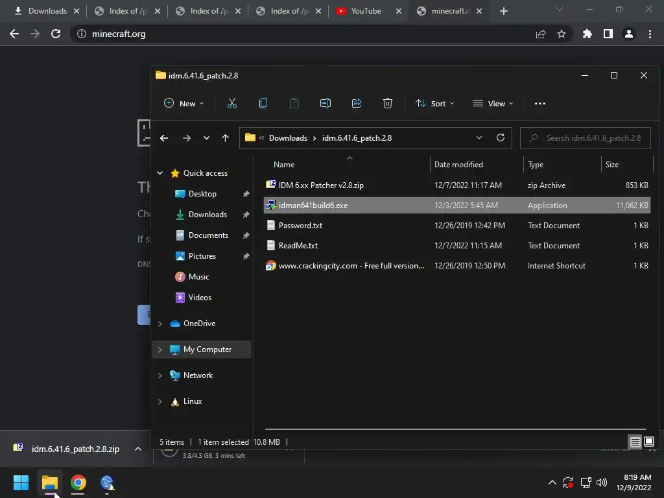The image size is (664, 498).
Task: Open recent locations dropdown arrow
Action: pyautogui.click(x=206, y=138)
